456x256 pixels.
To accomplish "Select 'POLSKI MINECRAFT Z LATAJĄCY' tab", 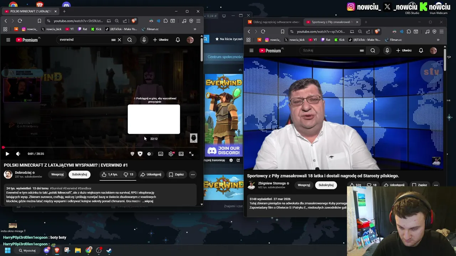I will [31, 11].
